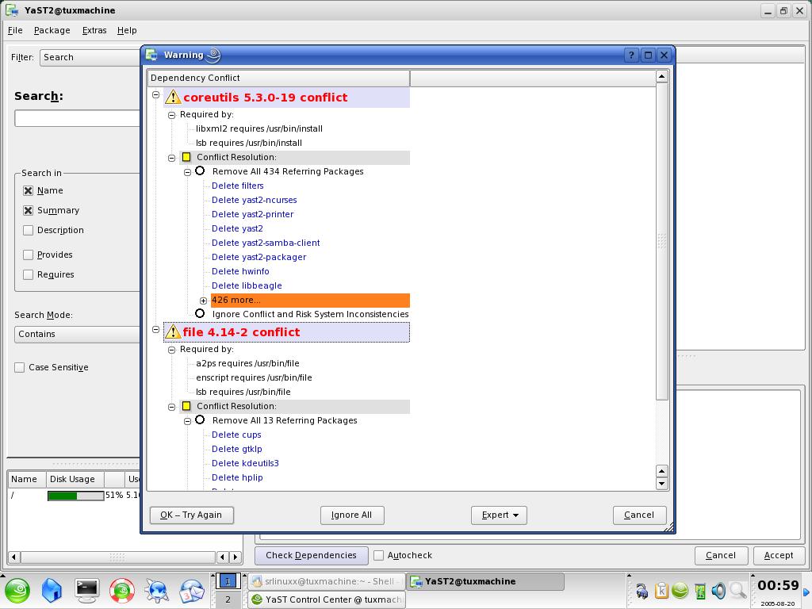Open the Expert dropdown button
Viewport: 812px width, 609px height.
pyautogui.click(x=499, y=515)
